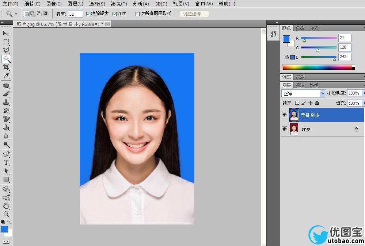This screenshot has height=246, width=365.
Task: Select the Move tool
Action: tap(6, 34)
